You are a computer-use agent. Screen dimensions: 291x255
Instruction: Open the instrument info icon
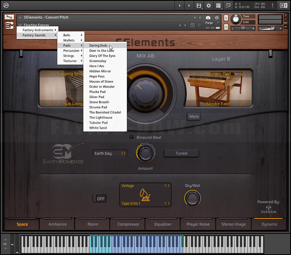(x=217, y=18)
